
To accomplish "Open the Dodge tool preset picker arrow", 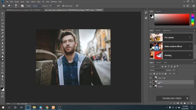I will point(12,6).
